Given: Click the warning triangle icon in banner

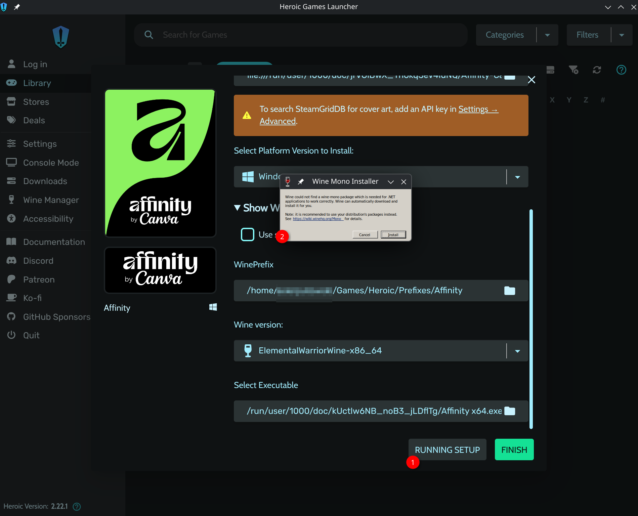Looking at the screenshot, I should point(247,115).
